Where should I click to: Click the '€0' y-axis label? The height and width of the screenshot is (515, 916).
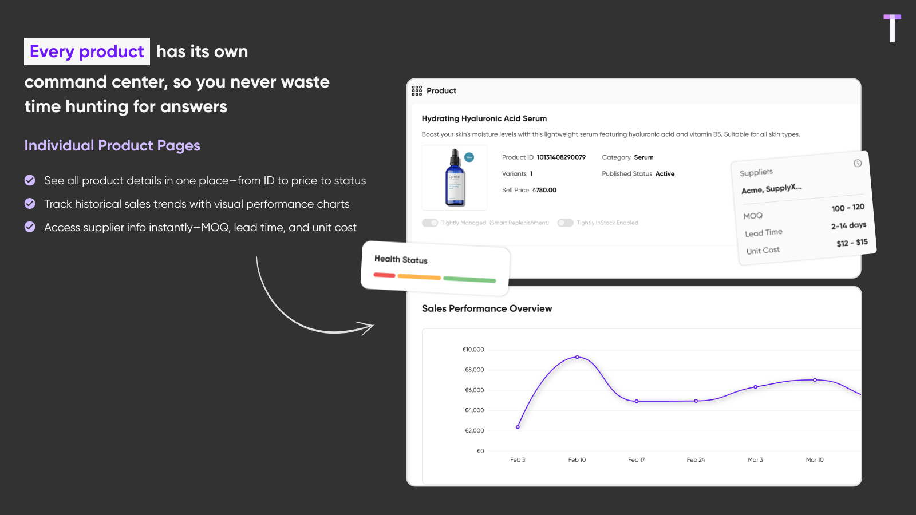(480, 451)
